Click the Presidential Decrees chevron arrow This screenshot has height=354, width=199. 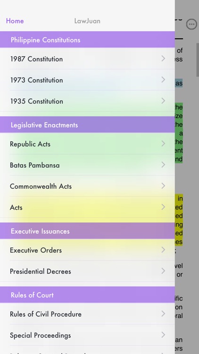click(x=163, y=271)
